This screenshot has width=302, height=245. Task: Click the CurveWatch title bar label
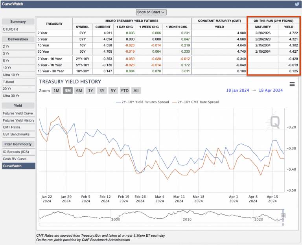point(13,4)
